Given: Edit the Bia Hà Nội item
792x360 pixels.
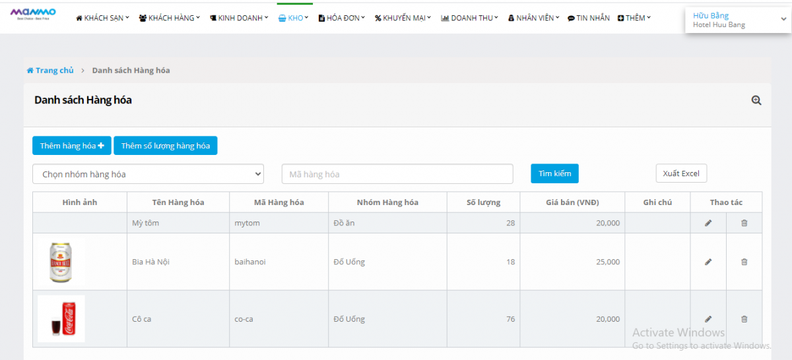Looking at the screenshot, I should 708,262.
